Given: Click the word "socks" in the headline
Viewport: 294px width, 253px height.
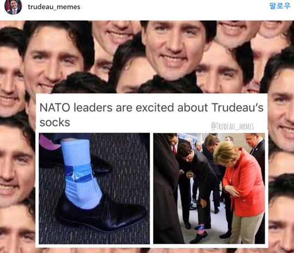Looking at the screenshot, I should pyautogui.click(x=55, y=122).
